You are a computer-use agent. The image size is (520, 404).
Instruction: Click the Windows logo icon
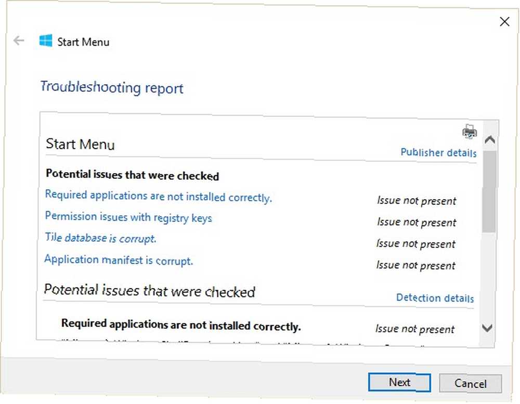(46, 41)
